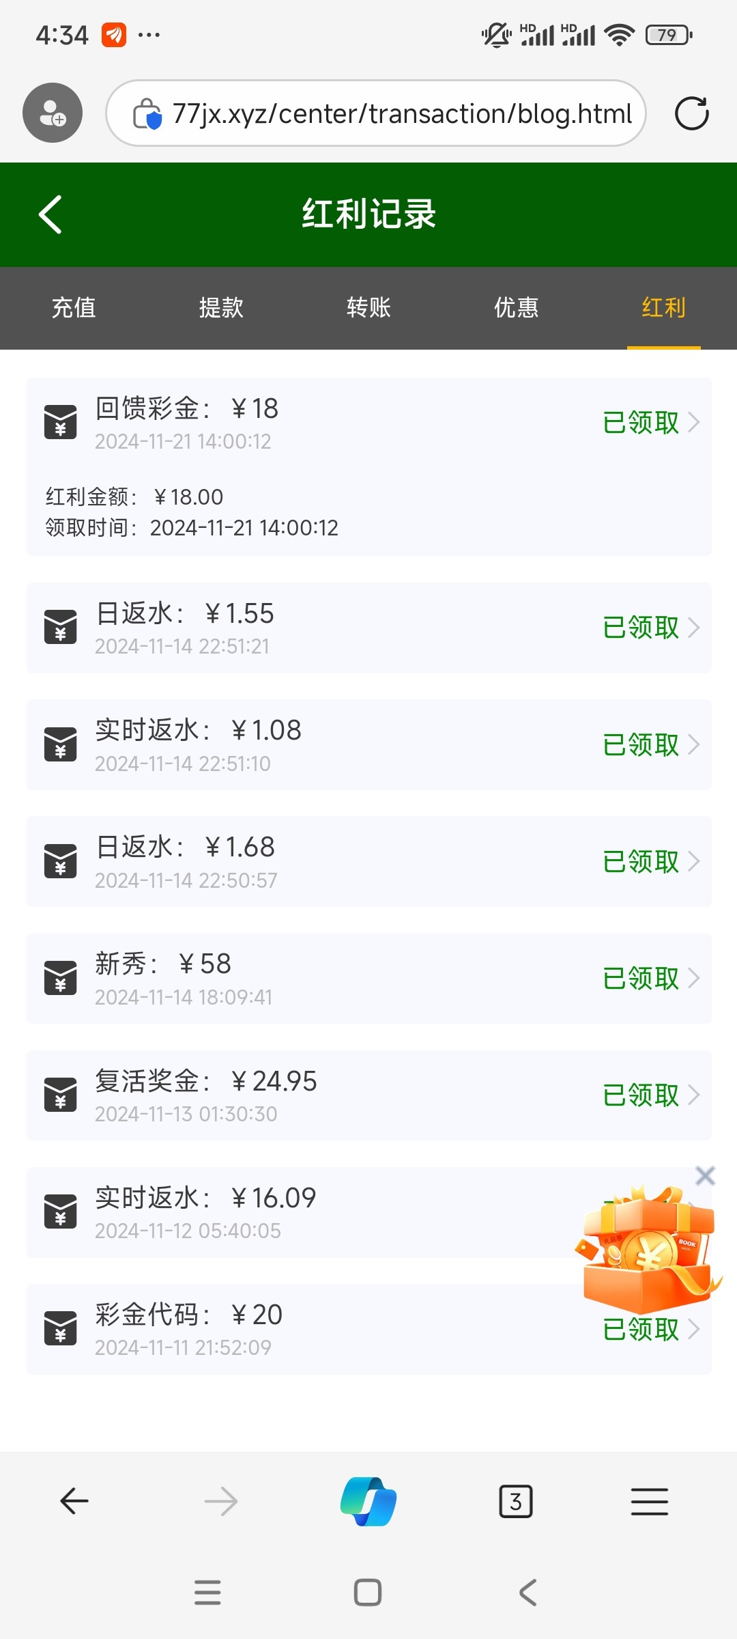The image size is (737, 1639).
Task: Switch to the 提款 tab
Action: coord(221,308)
